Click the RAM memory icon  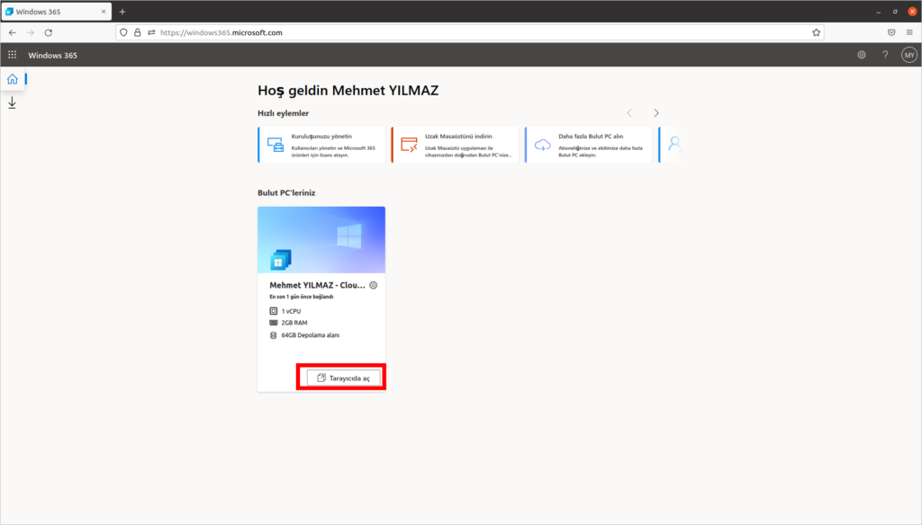click(274, 323)
